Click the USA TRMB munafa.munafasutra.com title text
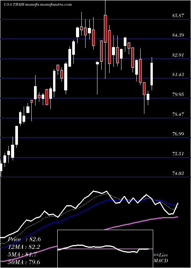 coord(38,5)
